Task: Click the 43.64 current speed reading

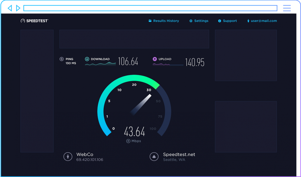Action: coord(135,132)
